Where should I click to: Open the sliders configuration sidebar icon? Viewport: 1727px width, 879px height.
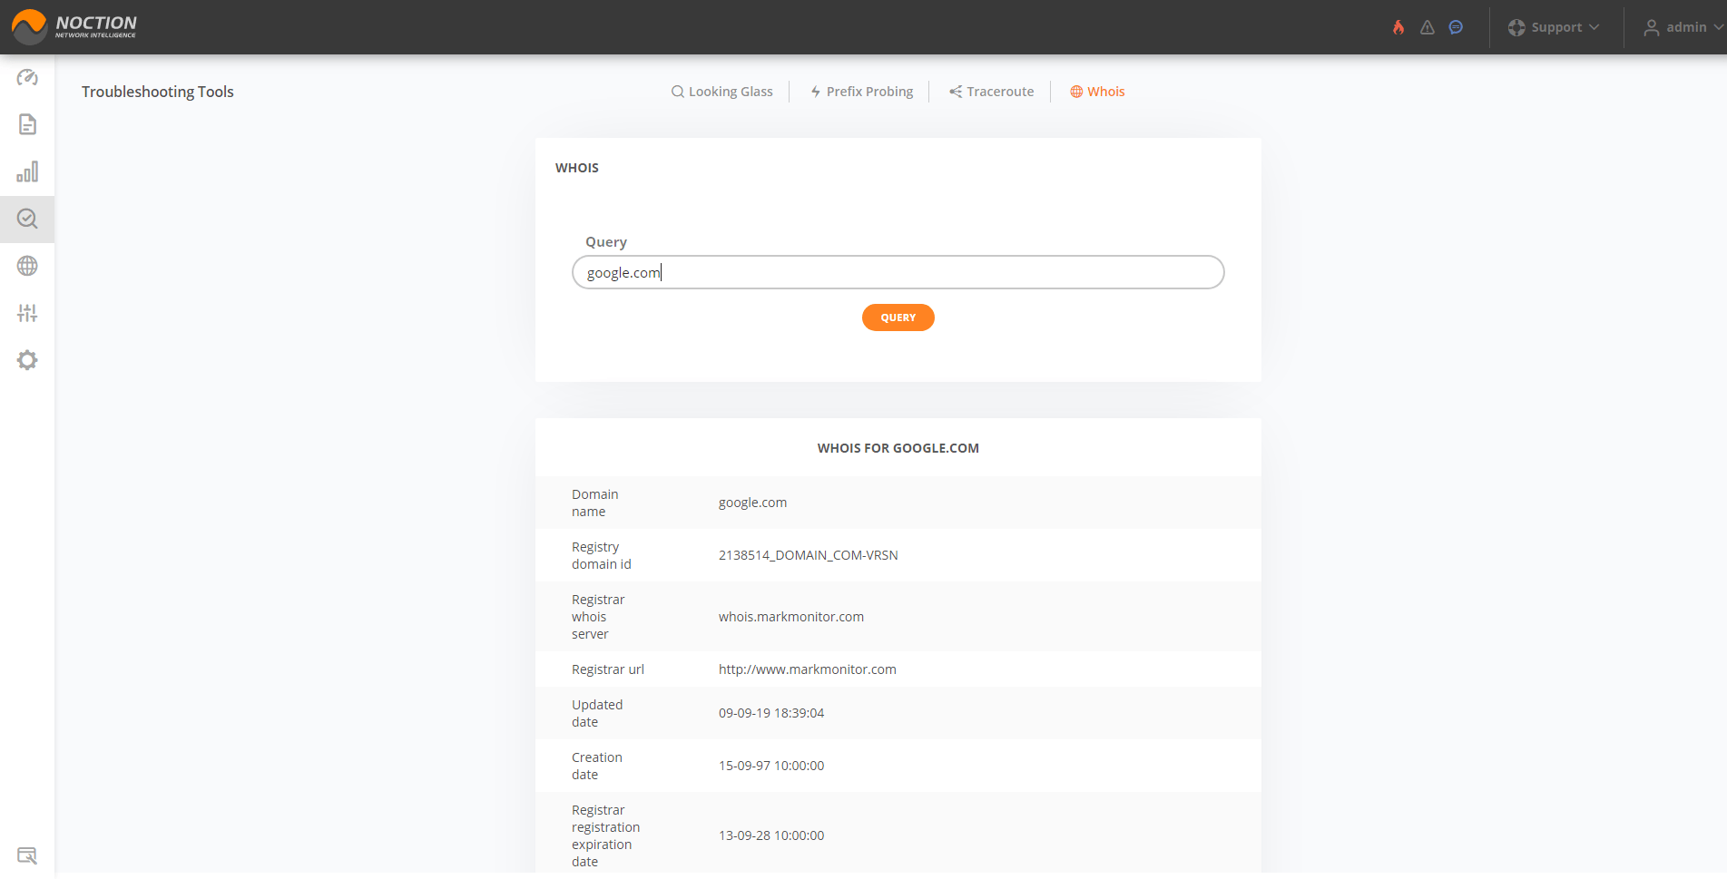point(27,313)
